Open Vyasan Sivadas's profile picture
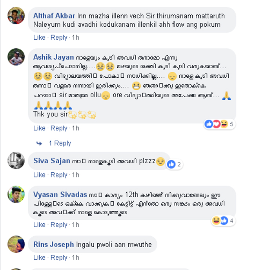The height and width of the screenshot is (270, 255). pos(16,194)
